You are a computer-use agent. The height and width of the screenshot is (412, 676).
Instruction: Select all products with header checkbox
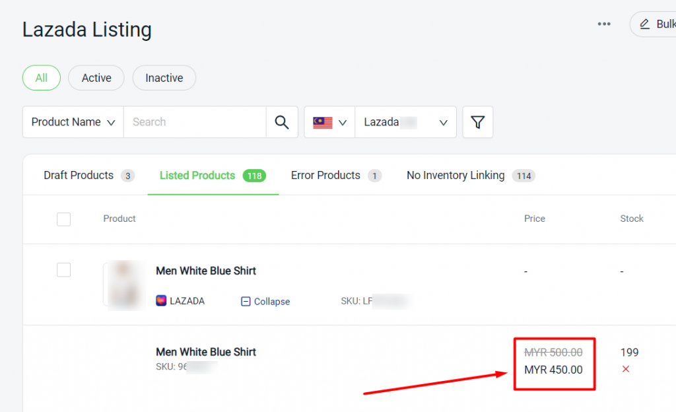64,219
